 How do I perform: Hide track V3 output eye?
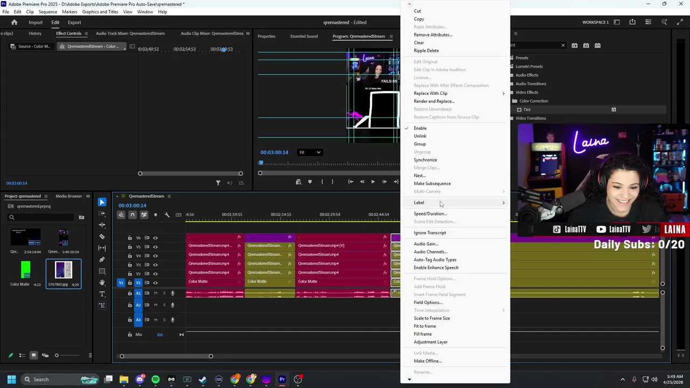[x=155, y=265]
